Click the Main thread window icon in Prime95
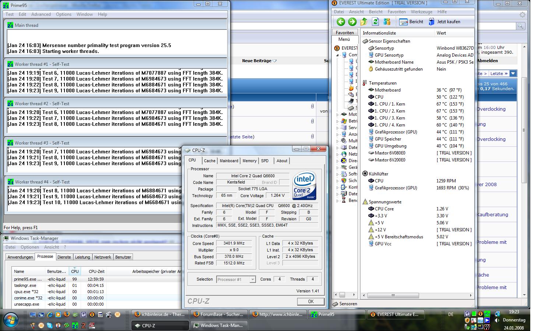Viewport: 538px width, 331px height. tap(11, 25)
